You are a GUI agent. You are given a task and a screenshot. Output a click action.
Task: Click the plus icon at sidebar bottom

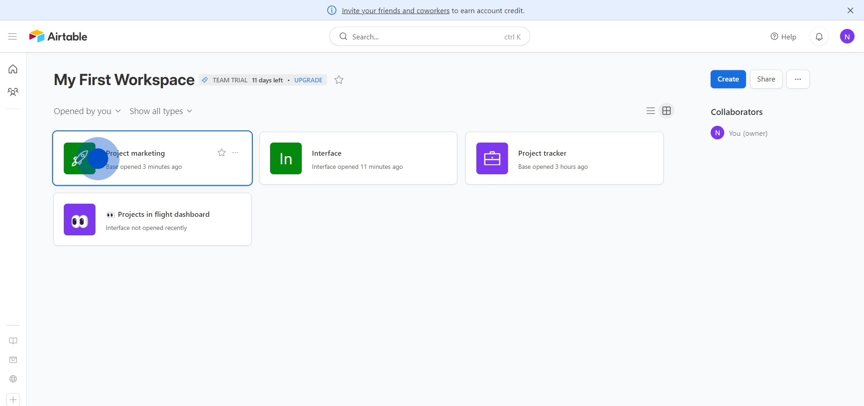point(13,400)
